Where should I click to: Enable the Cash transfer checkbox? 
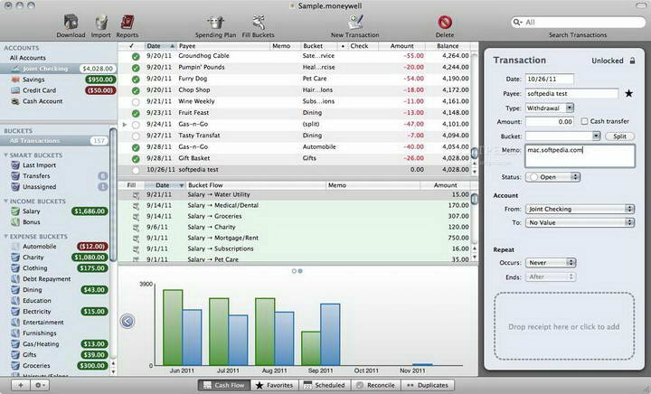click(583, 121)
